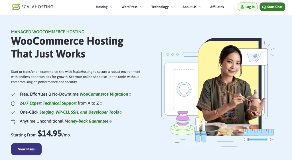292x160 pixels.
Task: Click the shopping cart illustration icon
Action: point(255,57)
